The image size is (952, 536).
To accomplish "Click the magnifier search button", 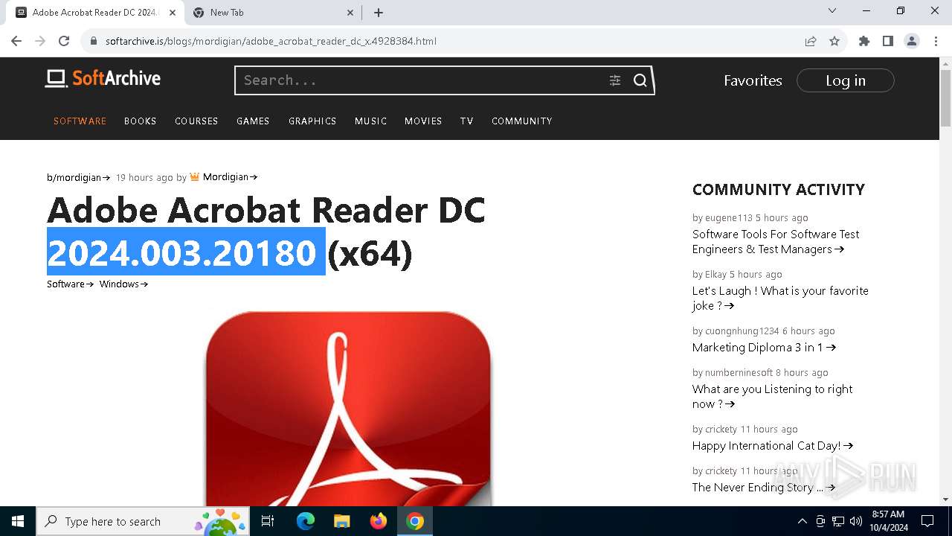I will tap(640, 80).
